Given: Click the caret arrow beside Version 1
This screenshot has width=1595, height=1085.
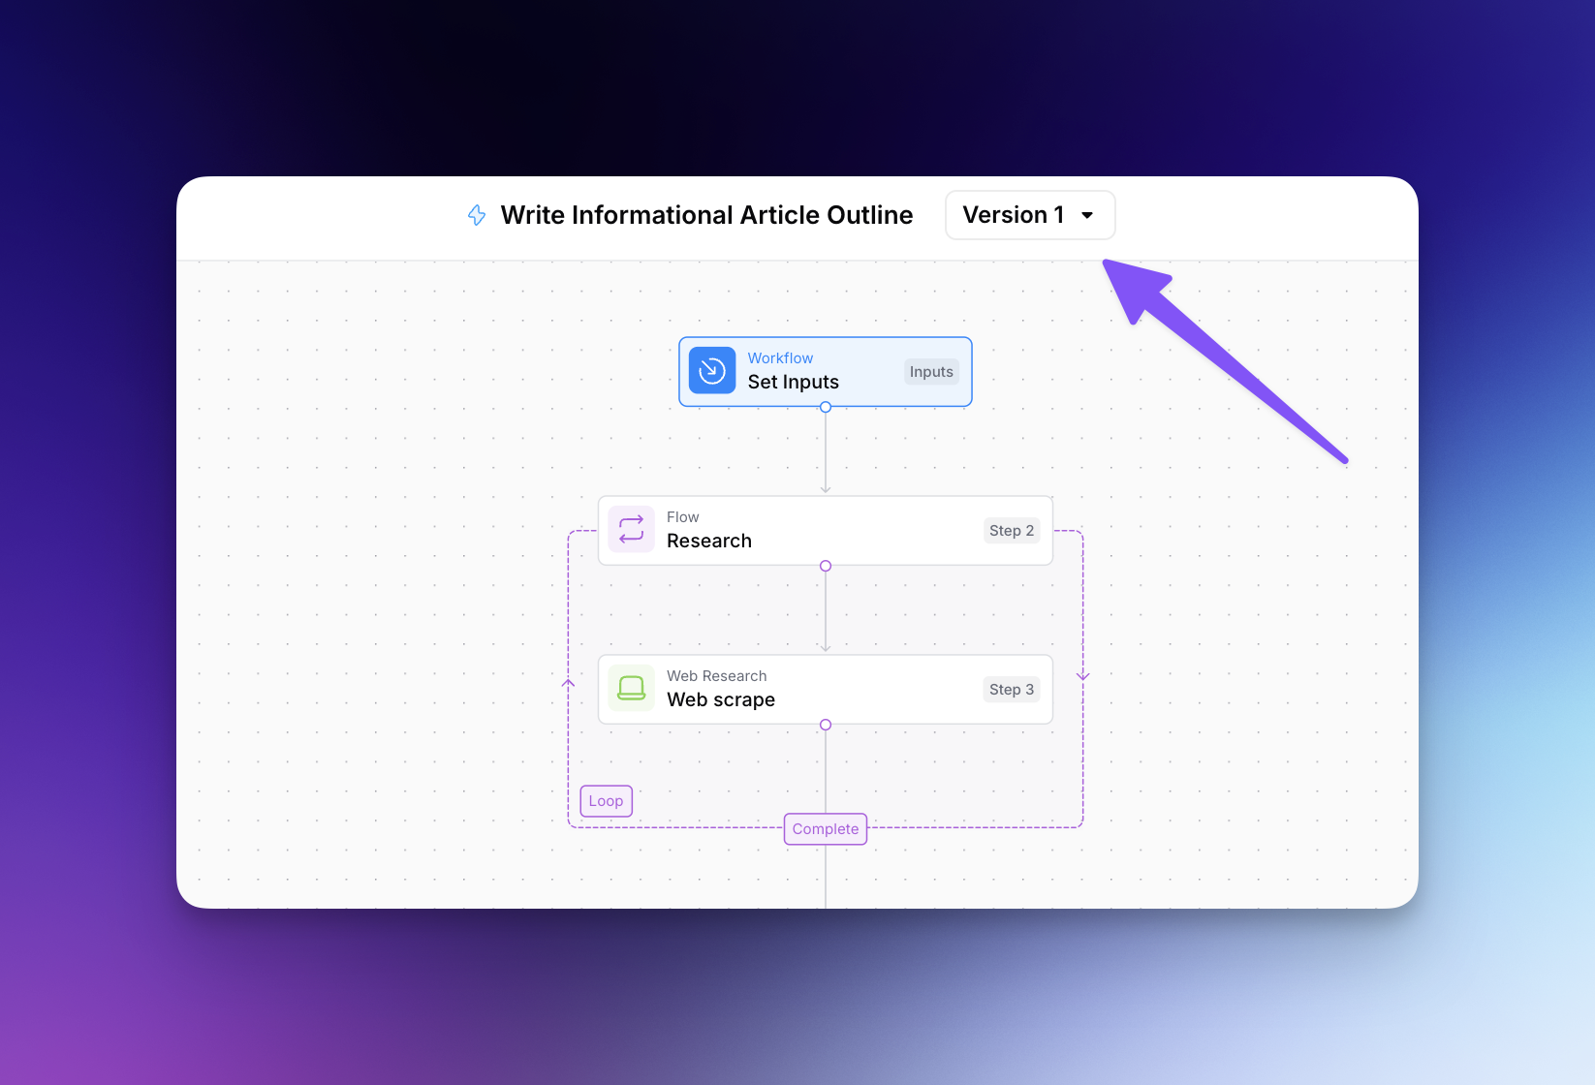Looking at the screenshot, I should point(1087,216).
